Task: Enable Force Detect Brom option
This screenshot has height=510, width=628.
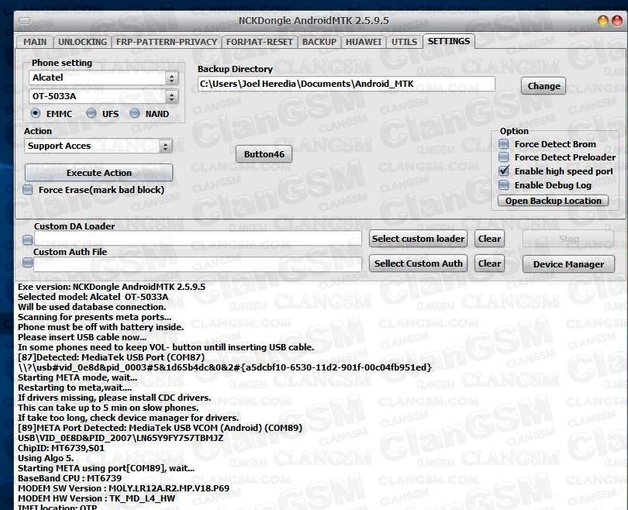Action: [504, 143]
